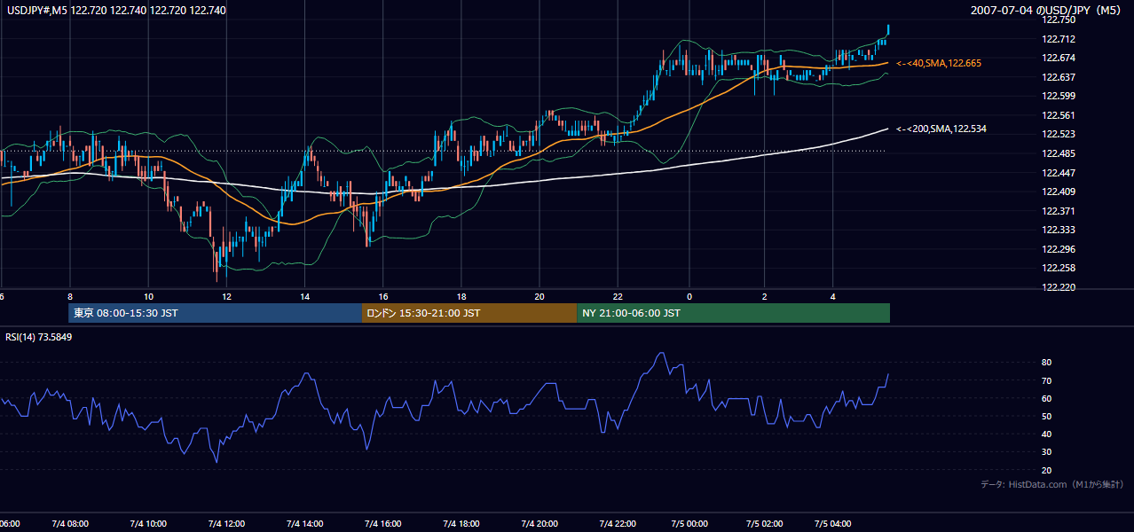Click the 7/4 12:00 time axis label

point(225,524)
